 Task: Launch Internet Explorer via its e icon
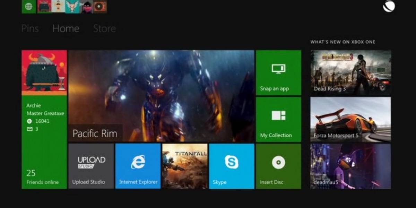(138, 162)
